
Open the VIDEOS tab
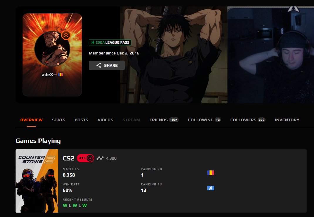tap(106, 120)
